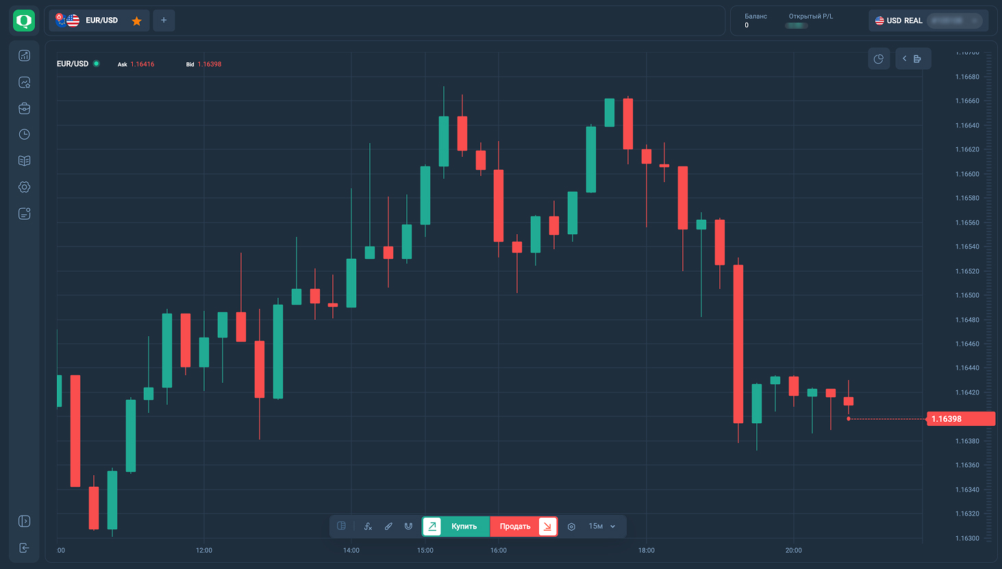Toggle the magnet snap mode
Image resolution: width=1002 pixels, height=569 pixels.
[x=408, y=527]
